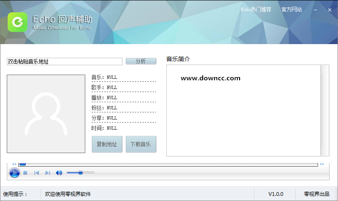The image size is (338, 201).
Task: Close the Echo window
Action: pyautogui.click(x=330, y=10)
